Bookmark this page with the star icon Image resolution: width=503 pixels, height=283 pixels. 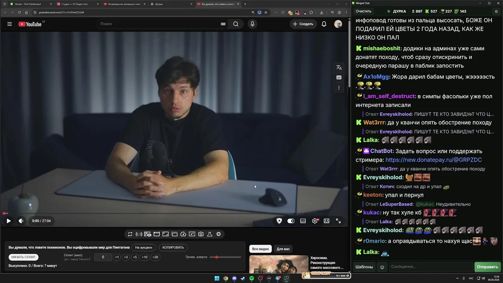(266, 12)
